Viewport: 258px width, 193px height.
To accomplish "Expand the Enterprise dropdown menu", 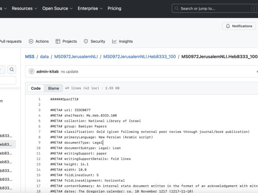I will (x=90, y=8).
